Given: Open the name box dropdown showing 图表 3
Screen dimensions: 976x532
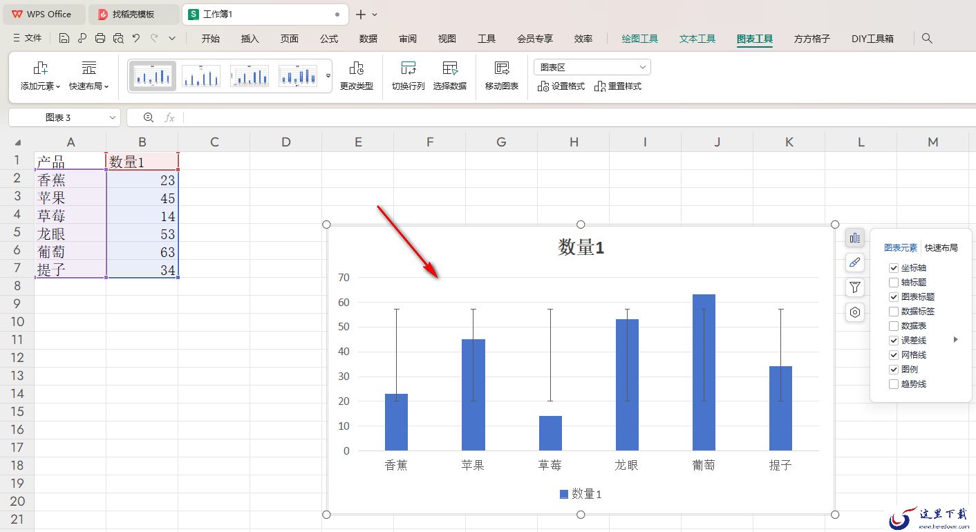Looking at the screenshot, I should click(113, 117).
